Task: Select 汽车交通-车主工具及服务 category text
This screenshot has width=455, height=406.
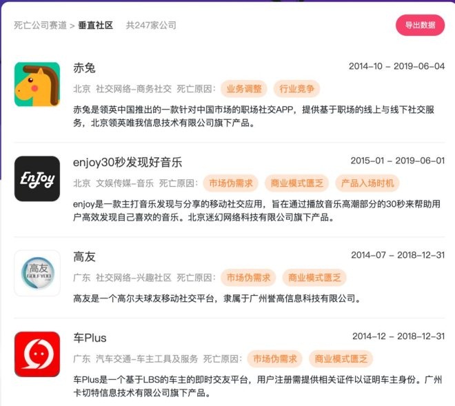Action: (147, 359)
